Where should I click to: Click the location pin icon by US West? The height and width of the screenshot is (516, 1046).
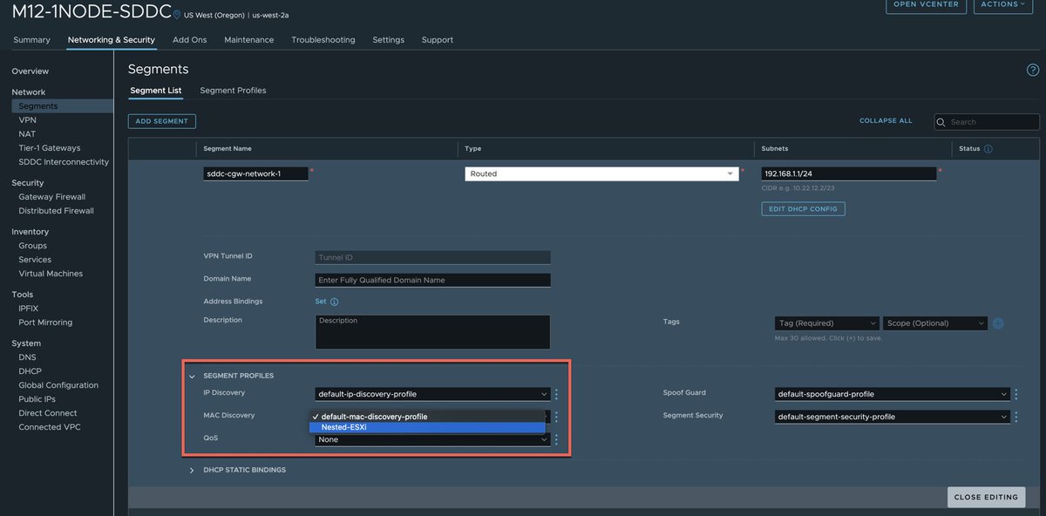point(177,15)
